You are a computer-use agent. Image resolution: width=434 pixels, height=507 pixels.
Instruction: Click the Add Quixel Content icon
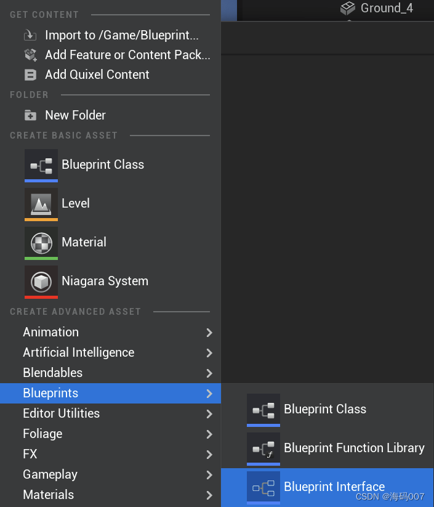click(30, 75)
